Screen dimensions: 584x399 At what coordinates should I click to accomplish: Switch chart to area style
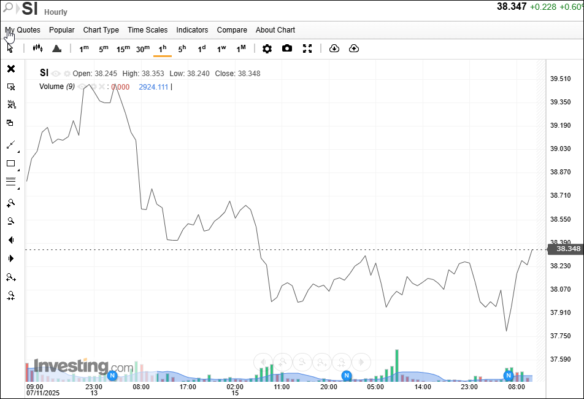(x=56, y=48)
